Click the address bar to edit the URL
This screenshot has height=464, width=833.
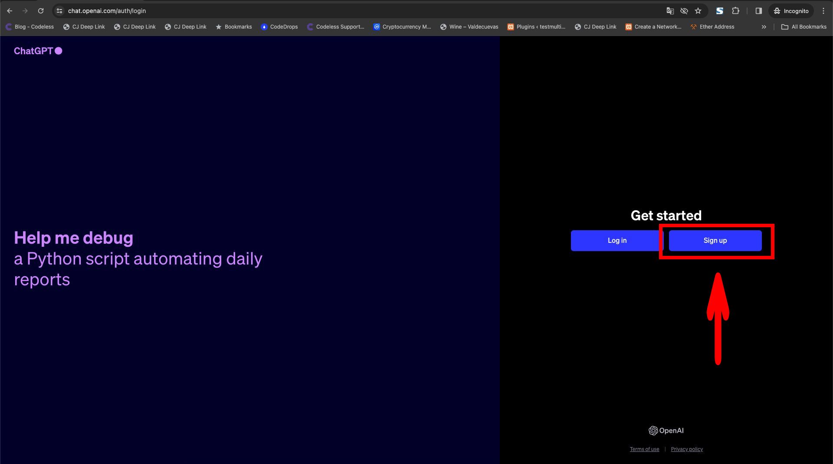(174, 11)
